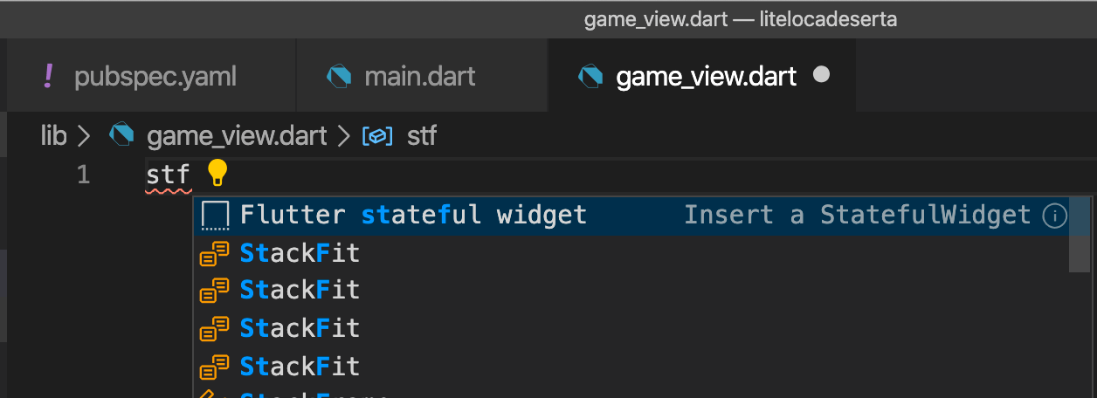This screenshot has width=1097, height=398.
Task: Click the Dart icon on the game_view.dart tab
Action: pyautogui.click(x=591, y=76)
